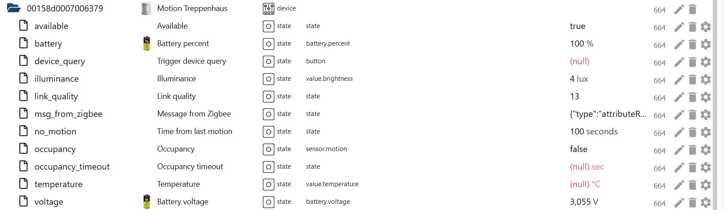Select the device_query tree item
Viewport: 726px width, 210px height.
click(59, 61)
